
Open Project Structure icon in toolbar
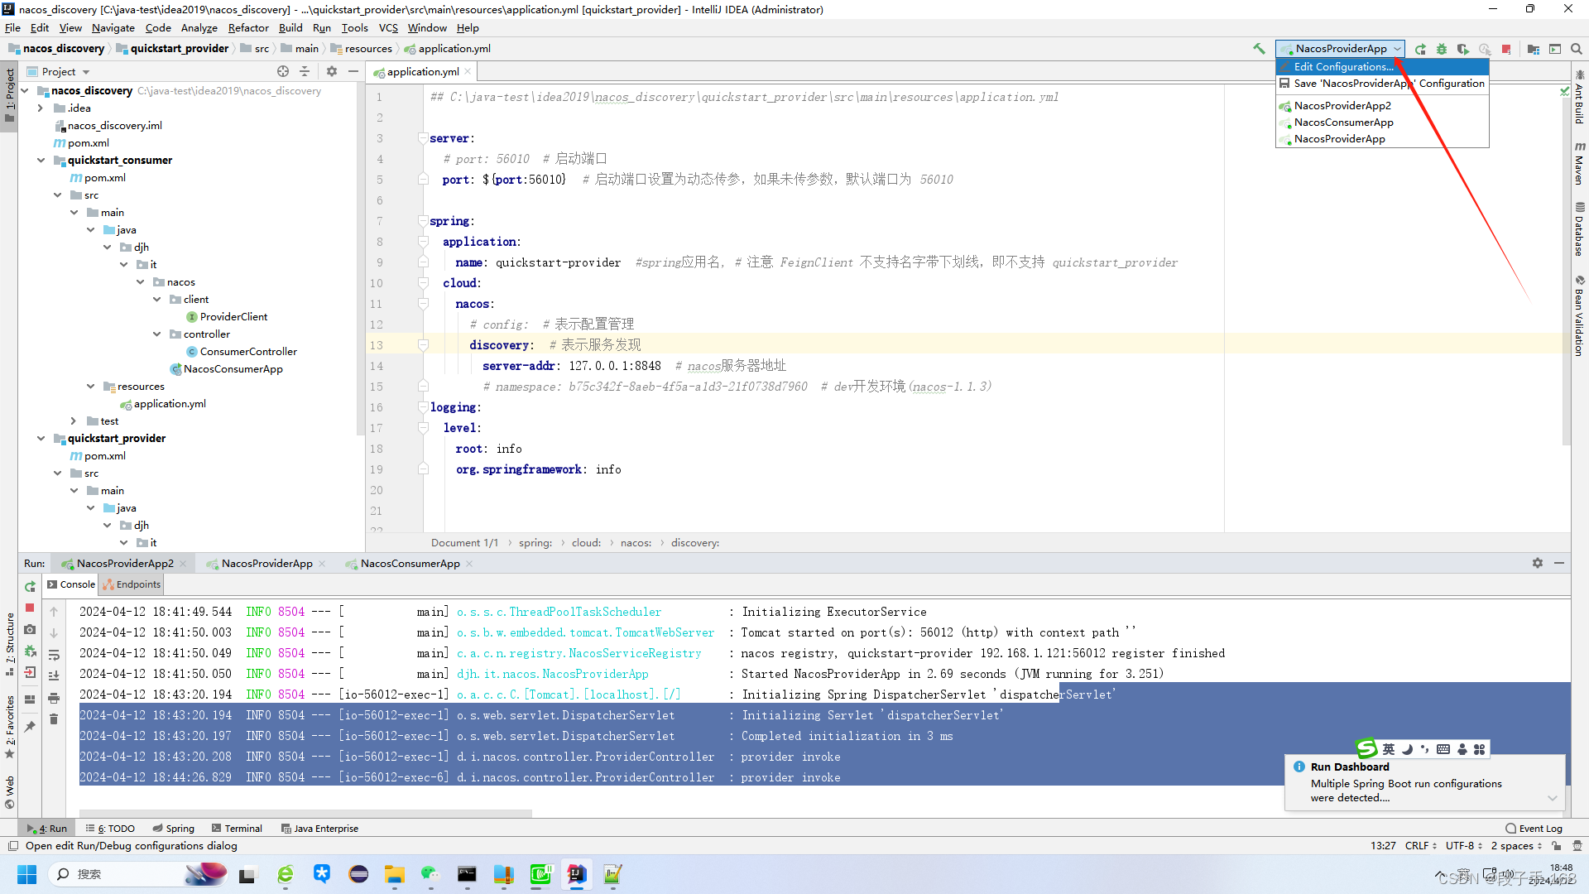pyautogui.click(x=1533, y=49)
